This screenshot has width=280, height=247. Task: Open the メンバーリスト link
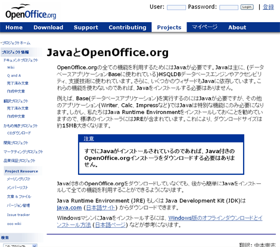[x=17, y=188]
